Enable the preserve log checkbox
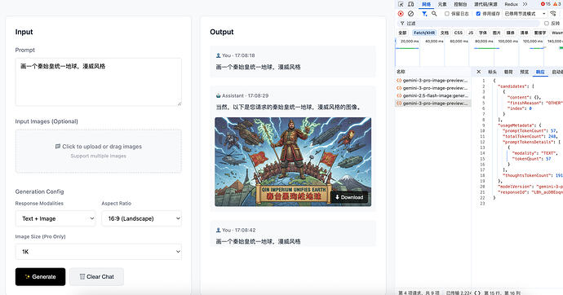This screenshot has width=563, height=295. click(447, 14)
